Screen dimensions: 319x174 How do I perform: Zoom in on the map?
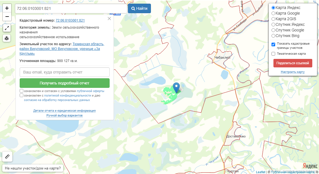pyautogui.click(x=7, y=8)
